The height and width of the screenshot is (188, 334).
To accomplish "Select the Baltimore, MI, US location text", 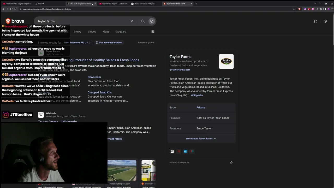I will click(x=79, y=43).
